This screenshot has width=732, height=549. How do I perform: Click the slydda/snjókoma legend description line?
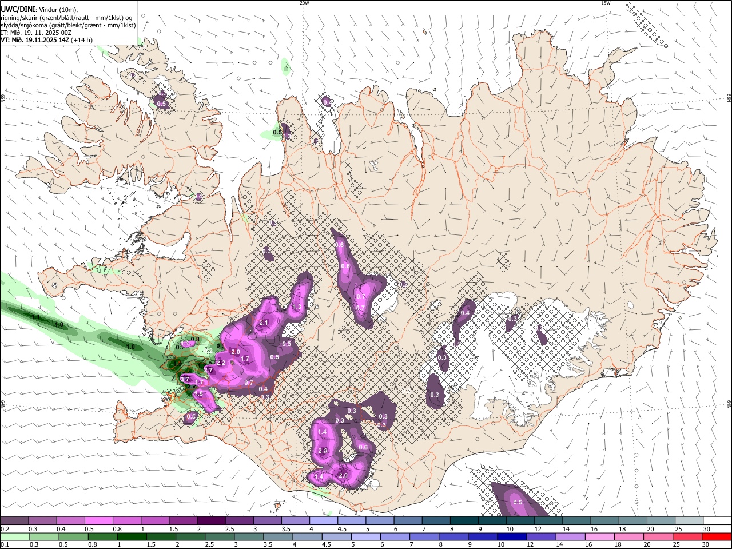point(68,25)
